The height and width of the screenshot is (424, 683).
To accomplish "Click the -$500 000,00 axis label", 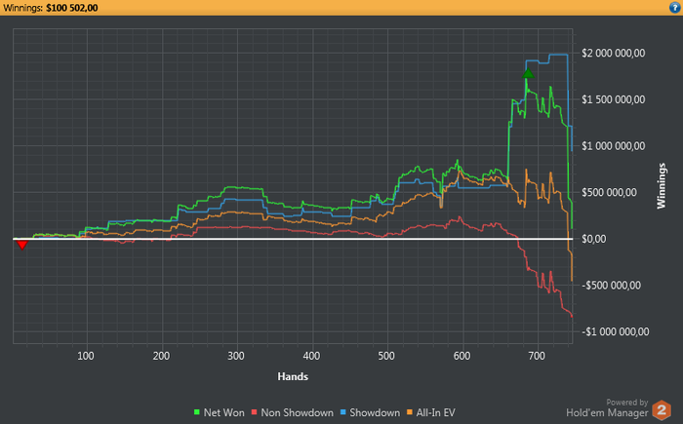I will (611, 286).
